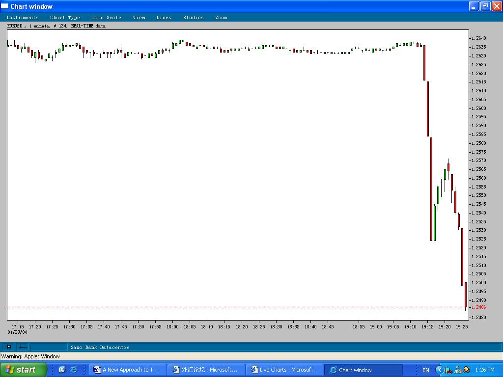Click the Show Desktop quick launch icon
Screen dimensions: 503x377
(62, 370)
